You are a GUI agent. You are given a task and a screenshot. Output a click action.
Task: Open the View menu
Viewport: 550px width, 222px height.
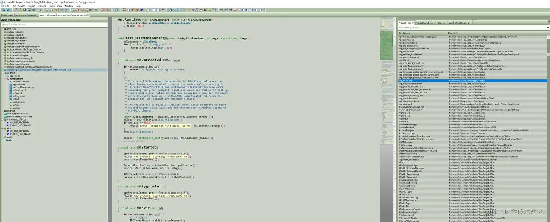tap(60, 6)
